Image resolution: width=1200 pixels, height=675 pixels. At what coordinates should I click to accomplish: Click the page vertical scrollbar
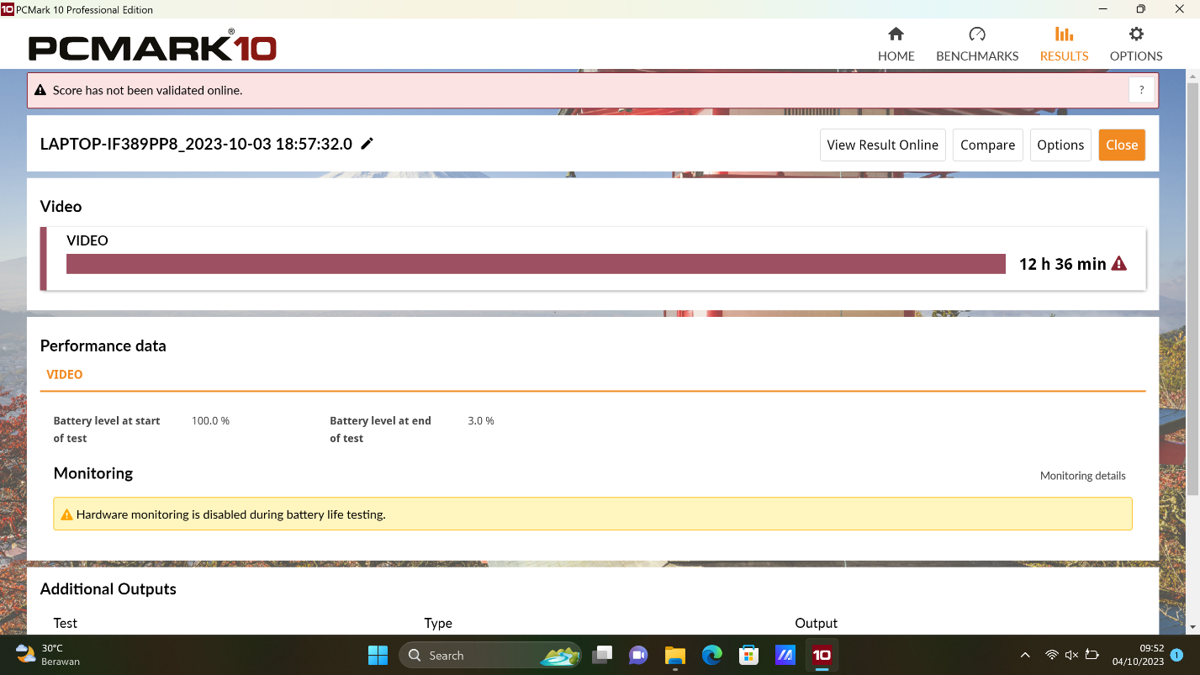(x=1192, y=290)
